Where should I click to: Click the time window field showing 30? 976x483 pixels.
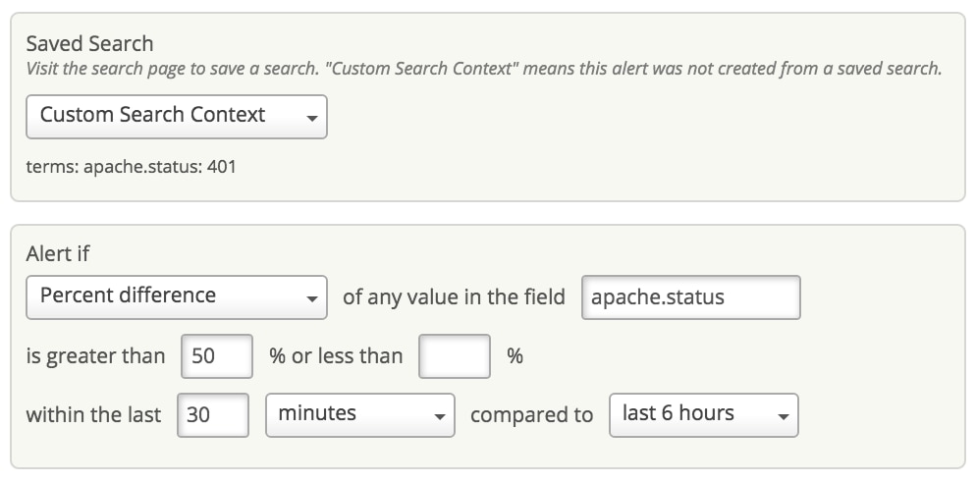(x=213, y=414)
